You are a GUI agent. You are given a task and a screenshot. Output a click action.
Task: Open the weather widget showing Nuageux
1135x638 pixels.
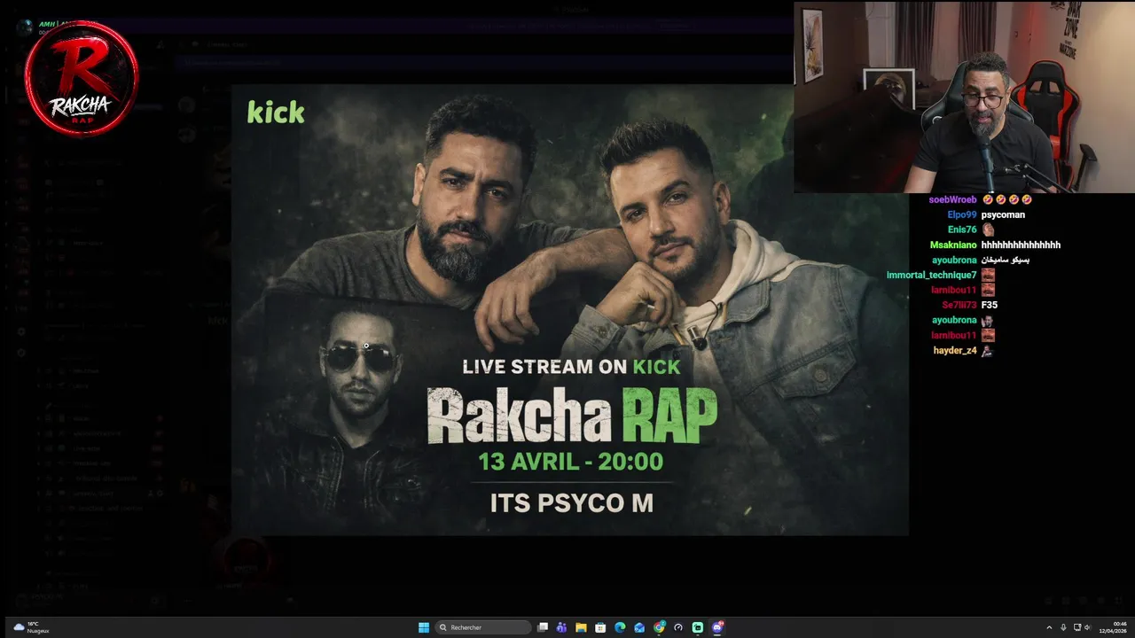click(31, 627)
